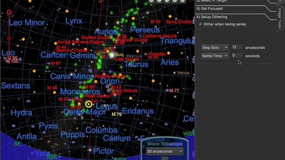The width and height of the screenshot is (285, 160).
Task: Click the Cancer constellation name
Action: [x=53, y=55]
